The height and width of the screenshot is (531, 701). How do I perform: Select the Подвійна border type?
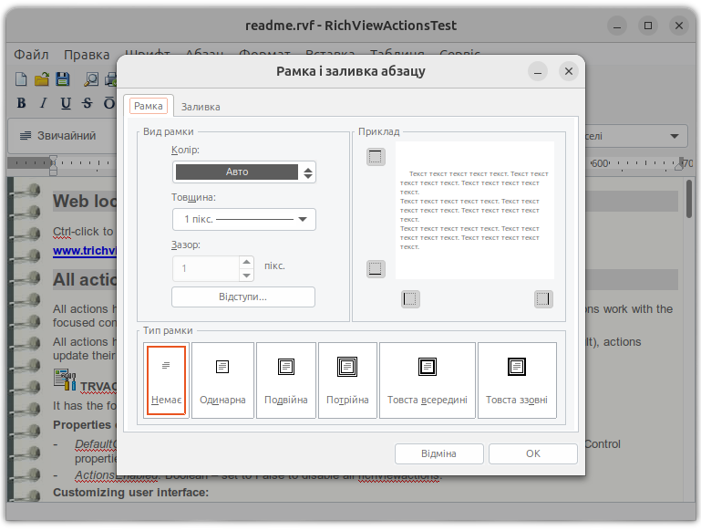286,380
